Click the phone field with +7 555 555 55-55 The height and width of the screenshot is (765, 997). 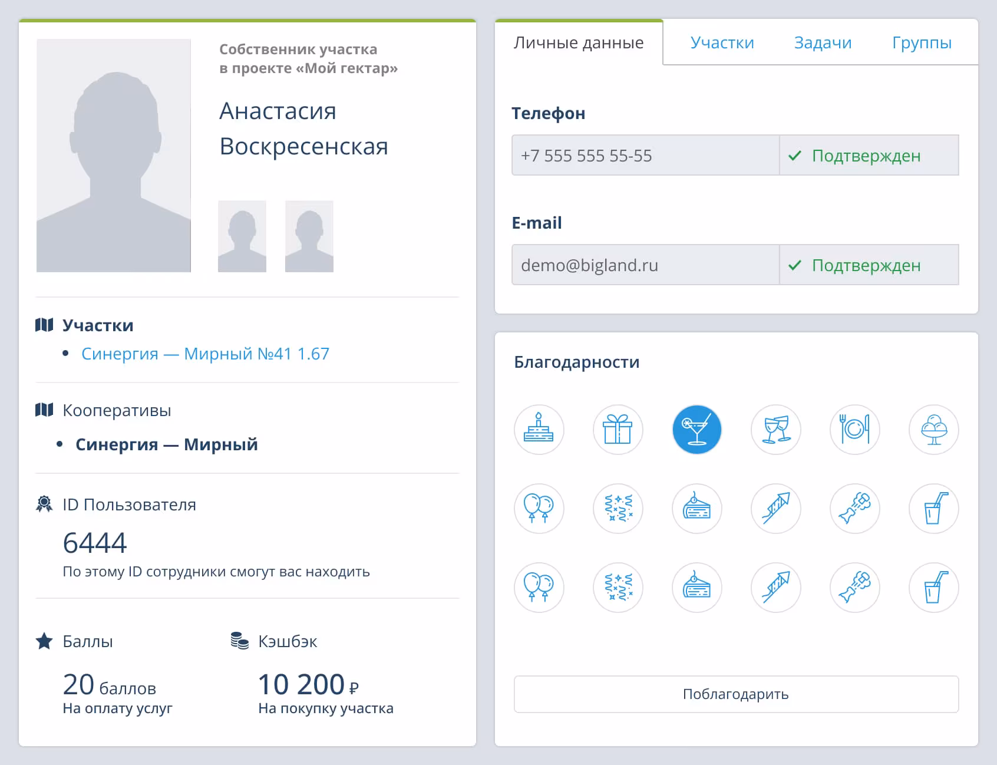pos(645,156)
